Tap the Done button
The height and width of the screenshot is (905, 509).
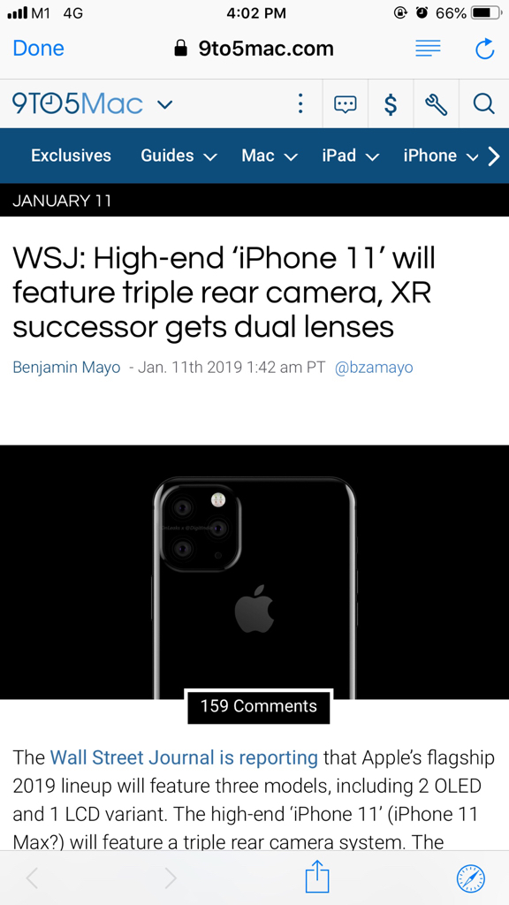[39, 49]
